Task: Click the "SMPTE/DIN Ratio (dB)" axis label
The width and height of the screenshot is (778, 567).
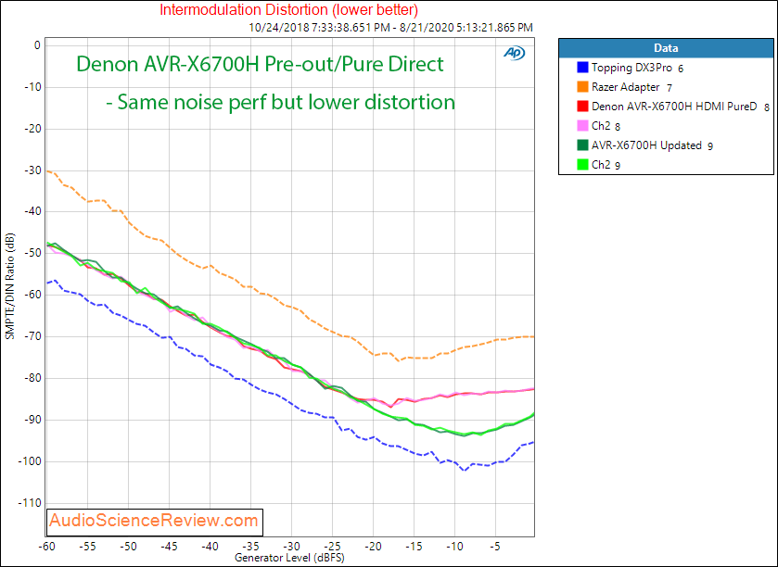Action: [x=10, y=286]
